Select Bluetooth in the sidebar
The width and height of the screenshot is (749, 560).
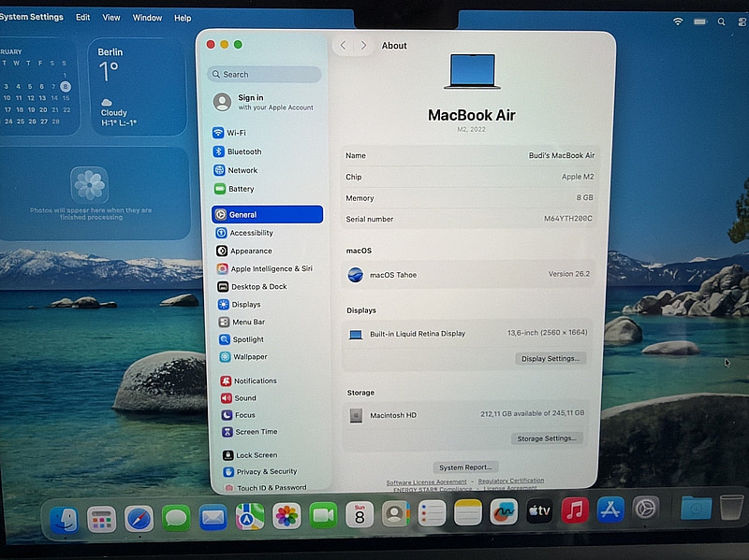(x=243, y=151)
